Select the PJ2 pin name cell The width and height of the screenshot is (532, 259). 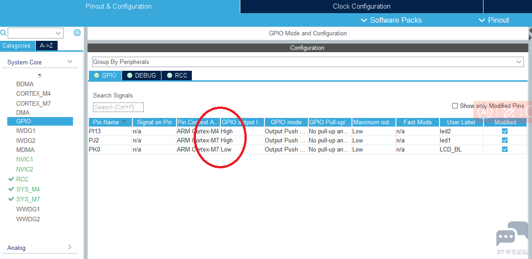pos(110,140)
